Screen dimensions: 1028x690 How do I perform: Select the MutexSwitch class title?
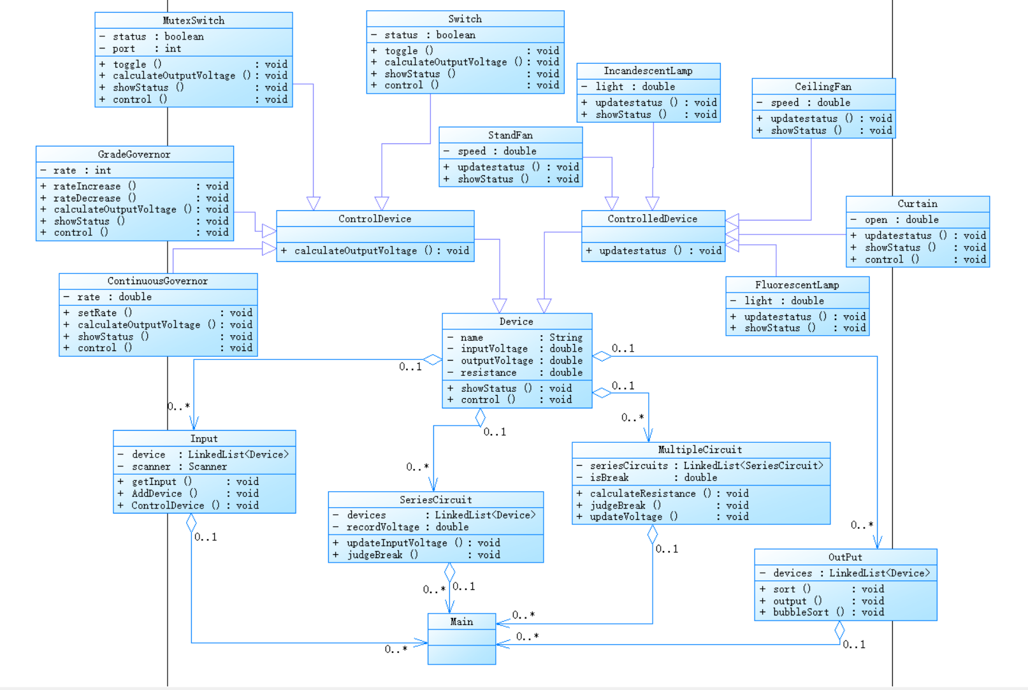pyautogui.click(x=194, y=20)
